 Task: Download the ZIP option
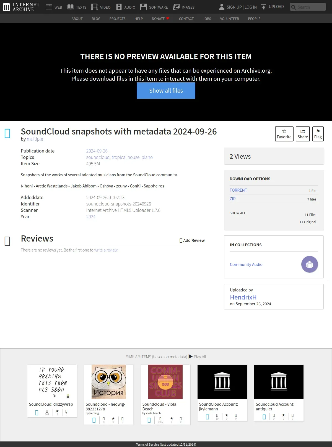pos(232,199)
